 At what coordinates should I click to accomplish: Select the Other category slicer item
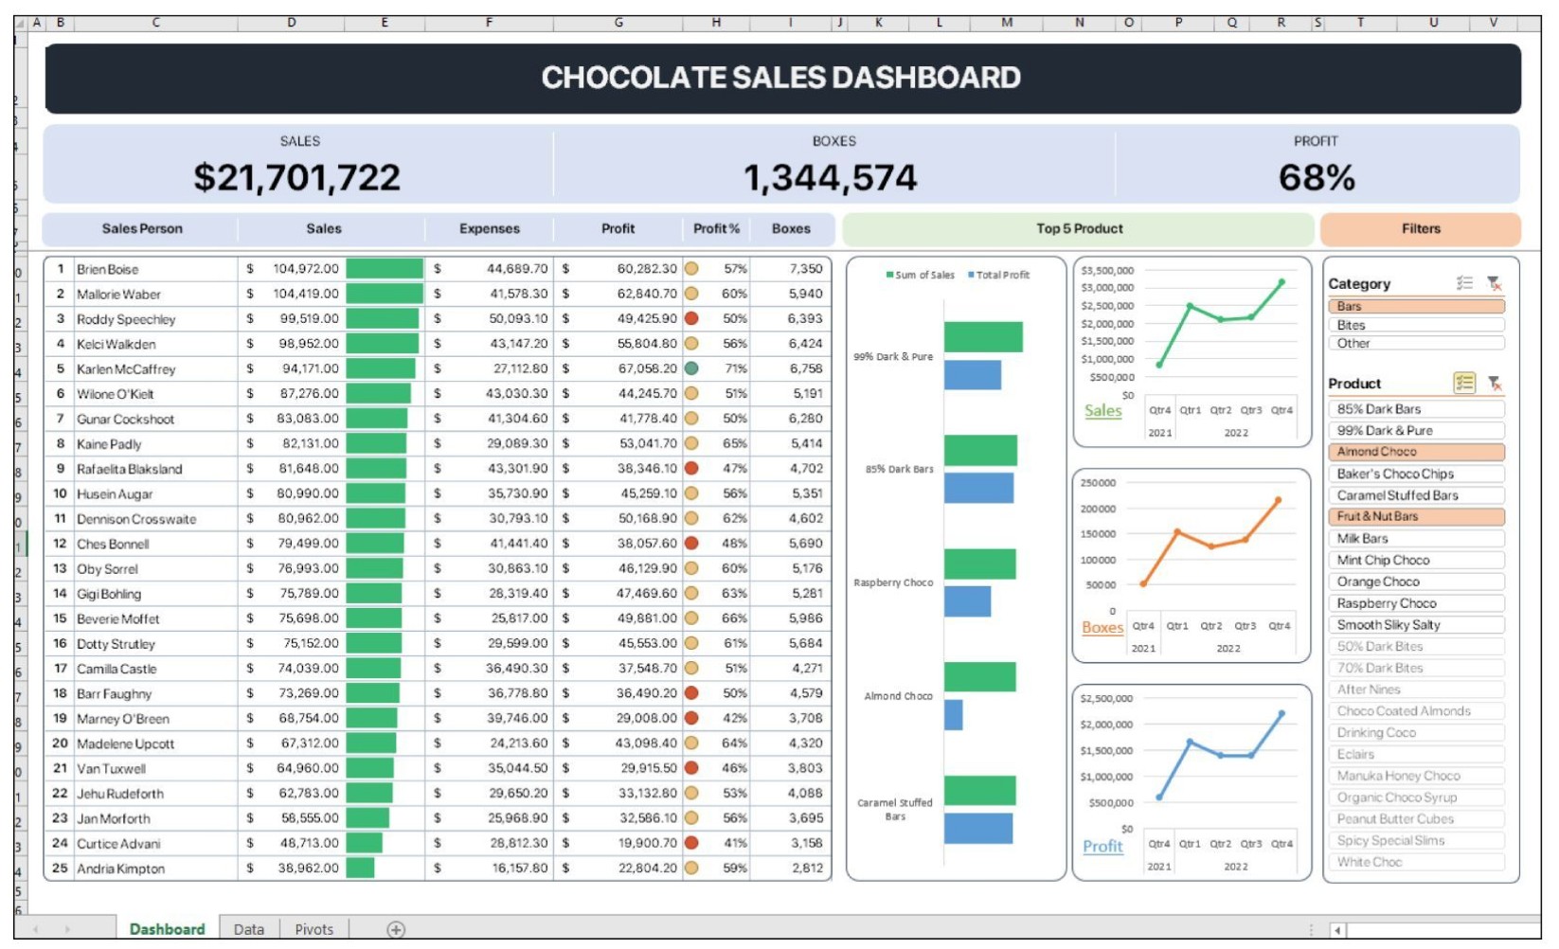click(1416, 343)
